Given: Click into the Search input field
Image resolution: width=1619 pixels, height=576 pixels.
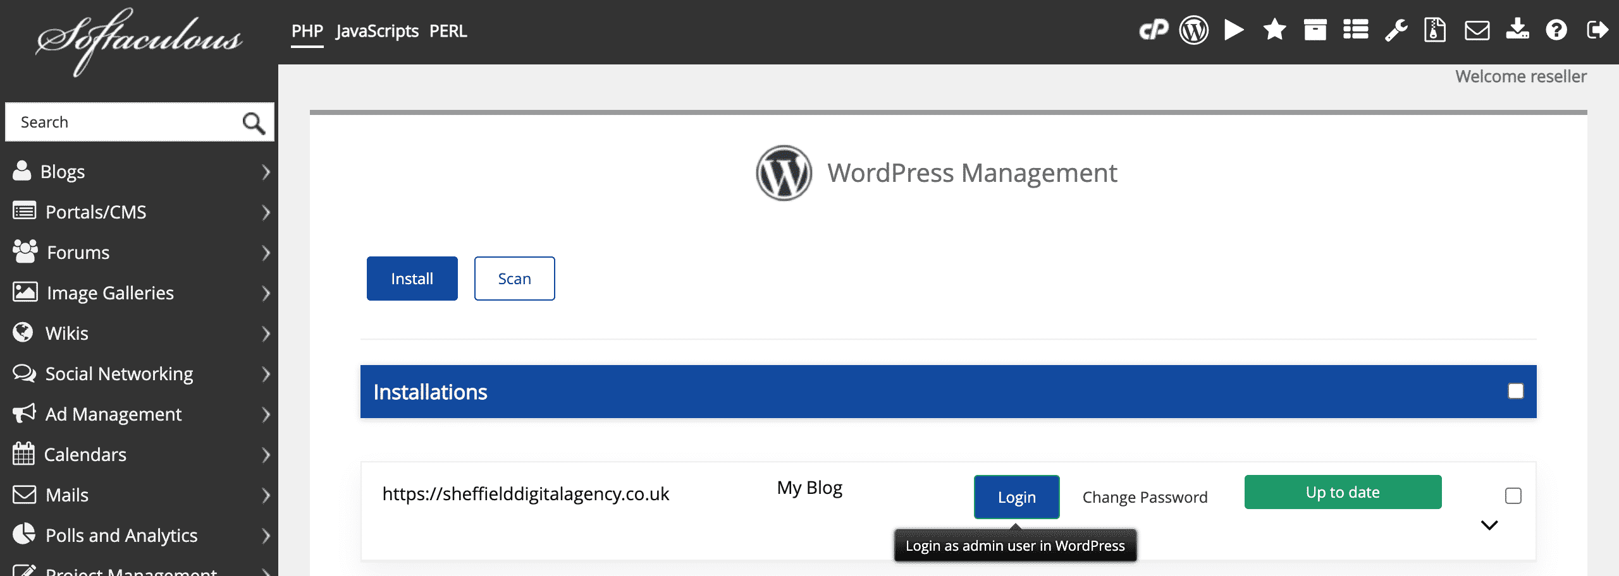Looking at the screenshot, I should [123, 122].
